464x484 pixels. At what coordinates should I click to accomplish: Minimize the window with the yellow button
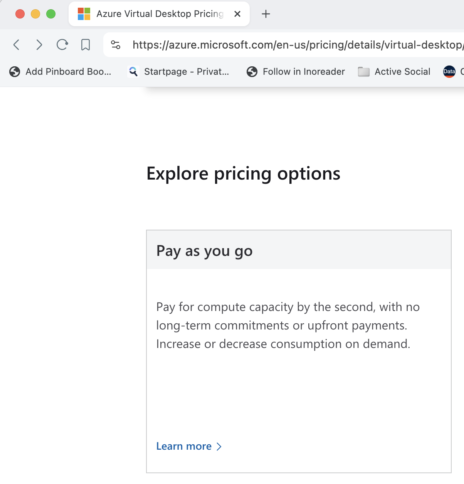(x=35, y=14)
